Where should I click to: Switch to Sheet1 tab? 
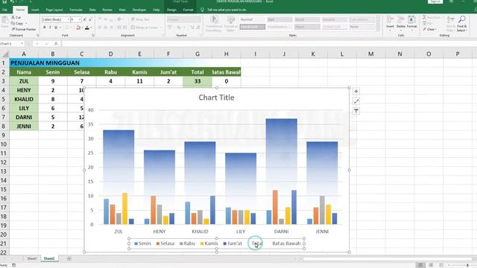pyautogui.click(x=32, y=258)
